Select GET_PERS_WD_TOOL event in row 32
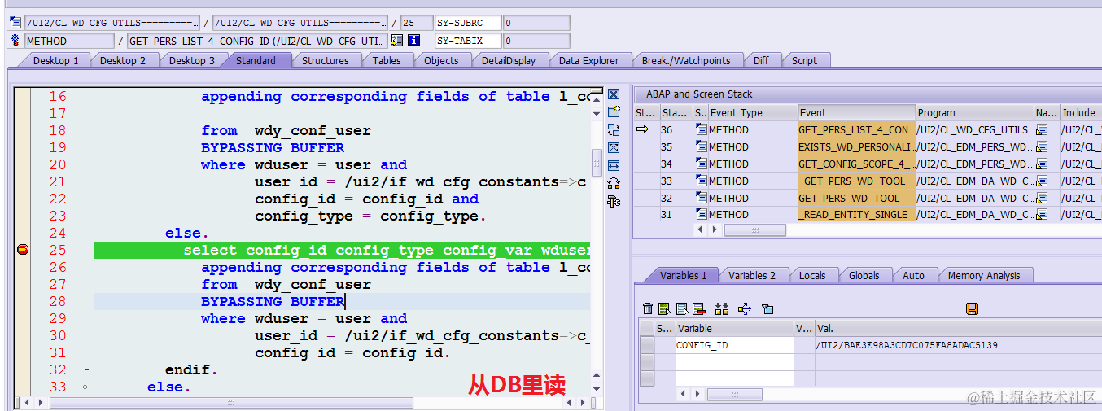Viewport: 1102px width, 411px height. (856, 198)
